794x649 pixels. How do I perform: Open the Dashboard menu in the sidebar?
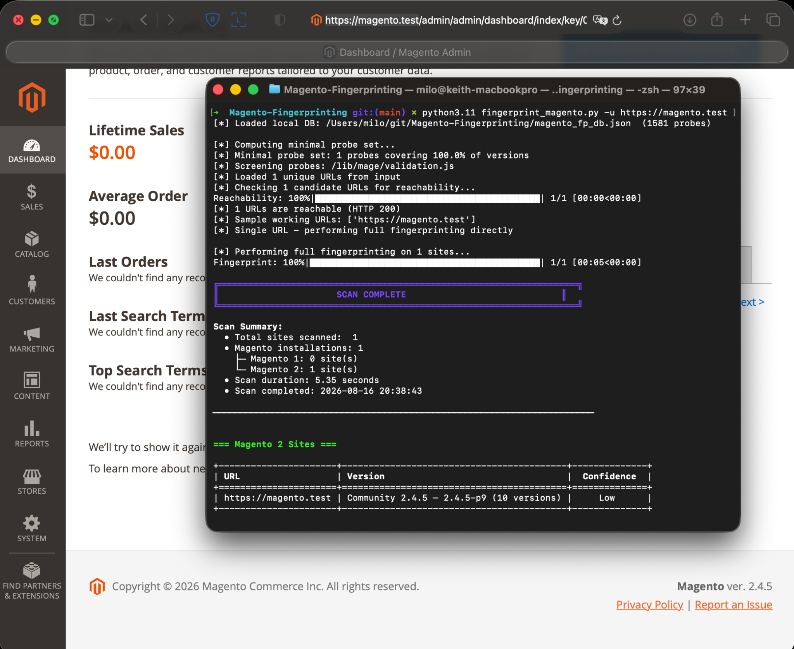32,150
